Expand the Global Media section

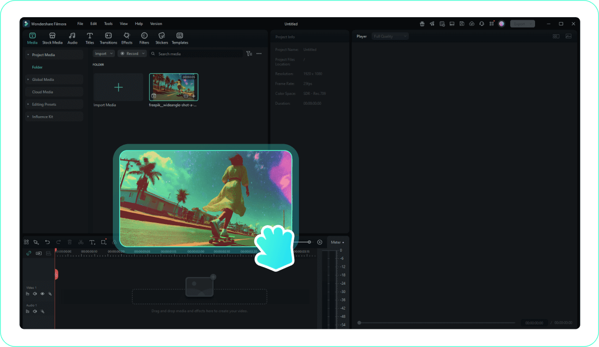coord(54,79)
